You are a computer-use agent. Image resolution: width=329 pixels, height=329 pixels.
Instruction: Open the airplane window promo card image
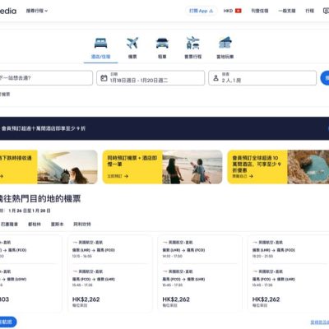click(67, 167)
